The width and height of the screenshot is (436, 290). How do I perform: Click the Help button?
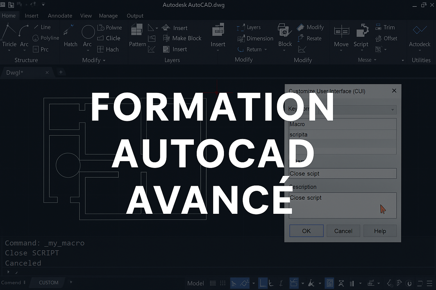click(x=380, y=231)
